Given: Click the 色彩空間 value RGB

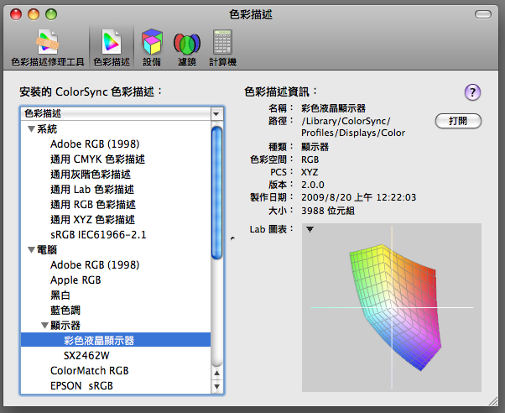Looking at the screenshot, I should pyautogui.click(x=310, y=159).
